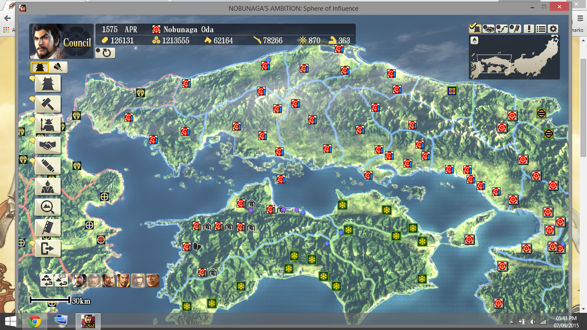Open the magnifier map survey button
This screenshot has width=587, height=330.
click(x=48, y=207)
